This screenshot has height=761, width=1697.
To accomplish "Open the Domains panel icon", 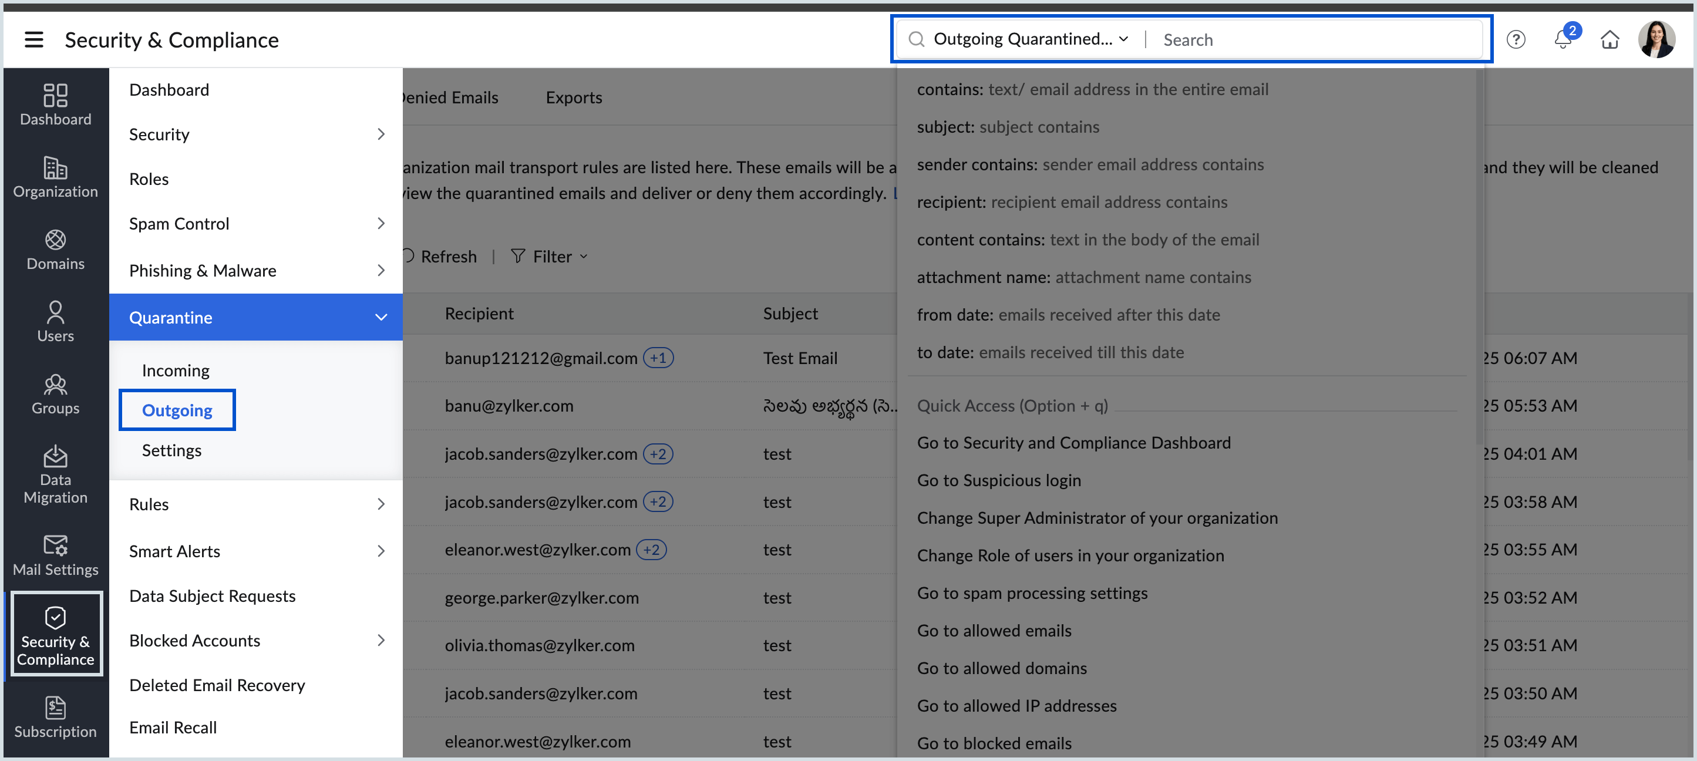I will click(x=55, y=249).
